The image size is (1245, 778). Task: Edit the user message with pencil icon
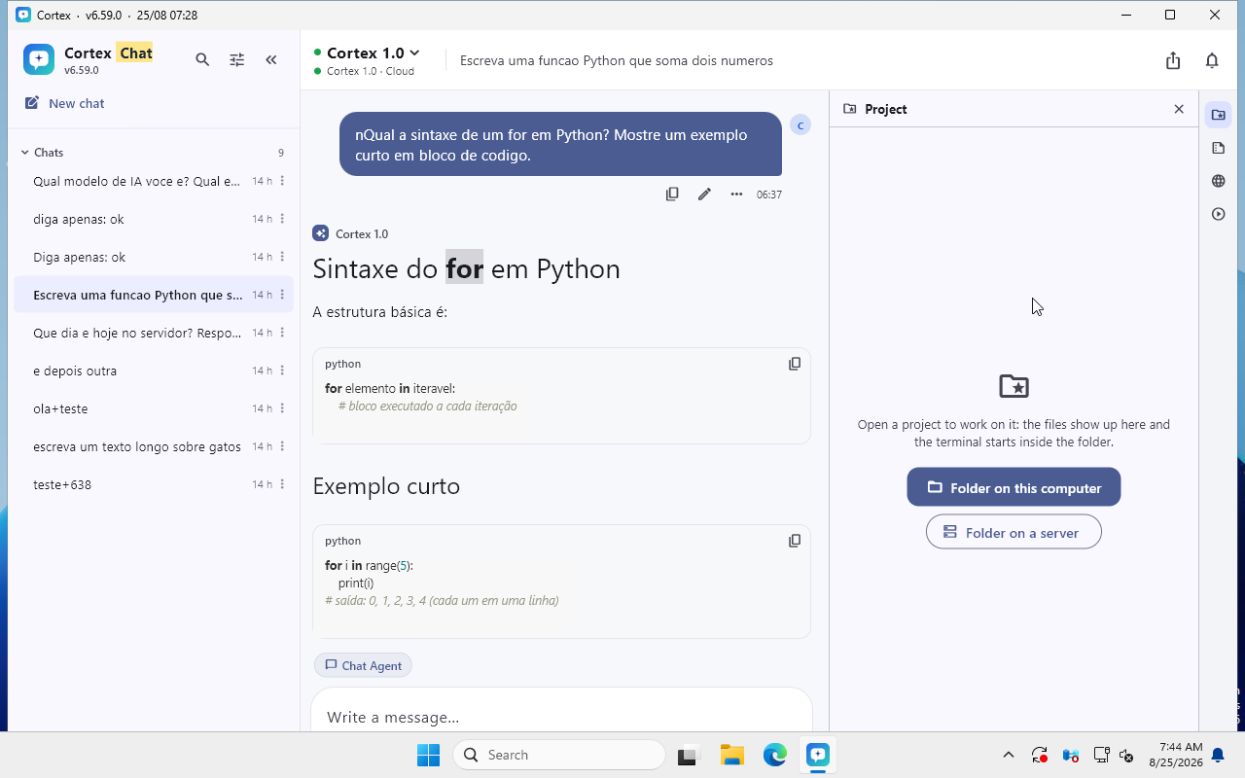[x=704, y=194]
